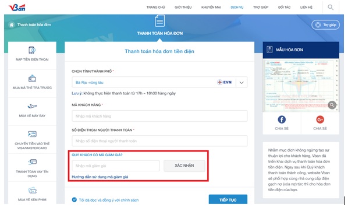The width and height of the screenshot is (348, 211).
Task: Click the Tiếp tục button
Action: click(228, 199)
